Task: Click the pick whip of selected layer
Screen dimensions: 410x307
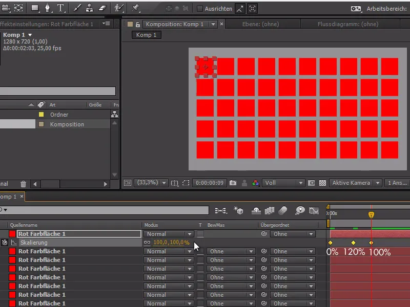Action: [264, 234]
